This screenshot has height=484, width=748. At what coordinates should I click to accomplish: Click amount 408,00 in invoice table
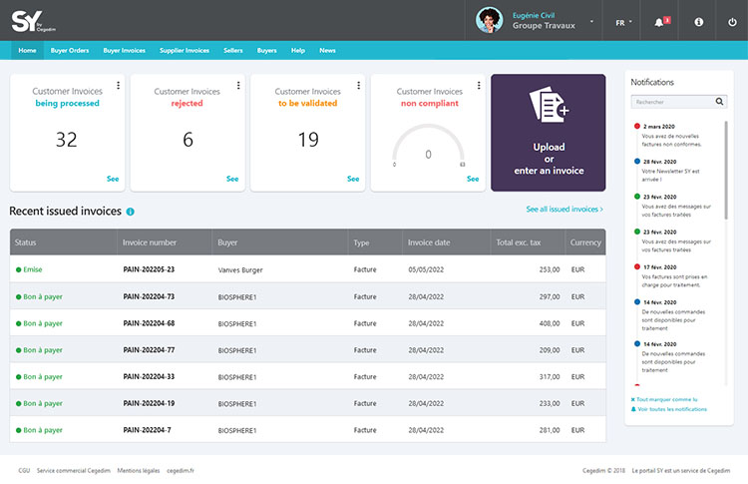pos(550,323)
